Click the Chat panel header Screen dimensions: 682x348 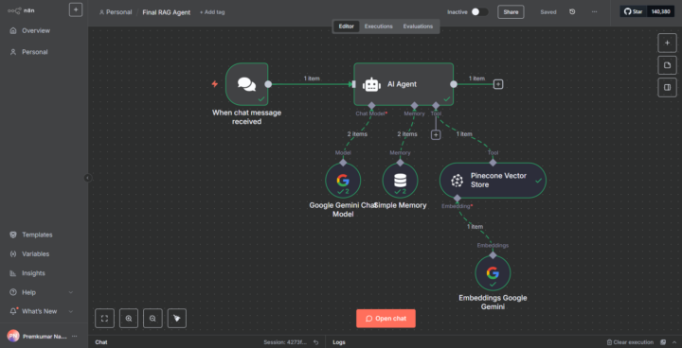click(x=101, y=342)
